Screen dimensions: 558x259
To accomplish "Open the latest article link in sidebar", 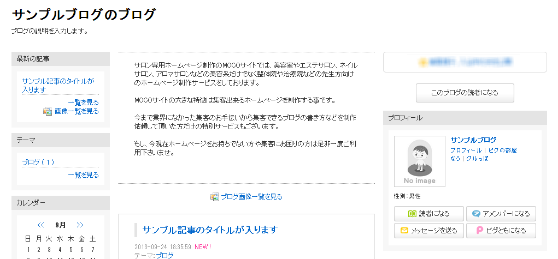I will point(58,85).
